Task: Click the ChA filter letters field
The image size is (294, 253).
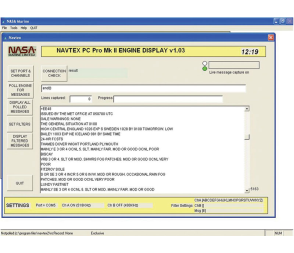Action: [228, 200]
